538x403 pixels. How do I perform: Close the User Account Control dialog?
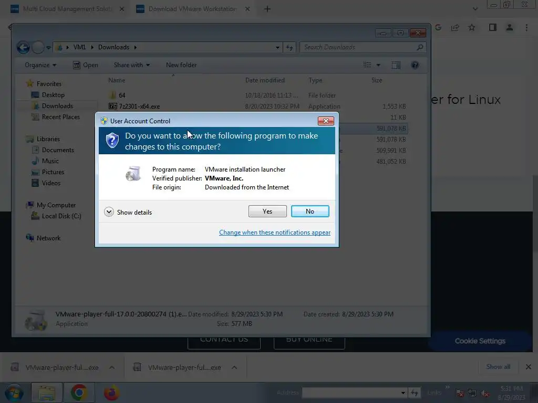pos(326,121)
